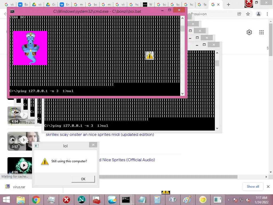Click down arrow of boi.bat scrollbar
The height and width of the screenshot is (205, 273).
(182, 94)
